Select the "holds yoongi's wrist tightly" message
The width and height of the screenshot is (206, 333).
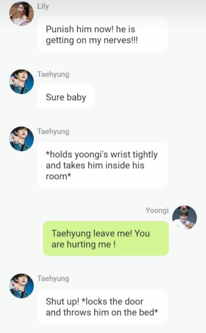(x=102, y=165)
